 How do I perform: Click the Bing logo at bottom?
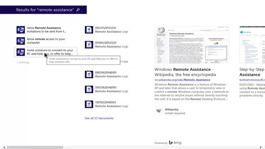coord(175,142)
